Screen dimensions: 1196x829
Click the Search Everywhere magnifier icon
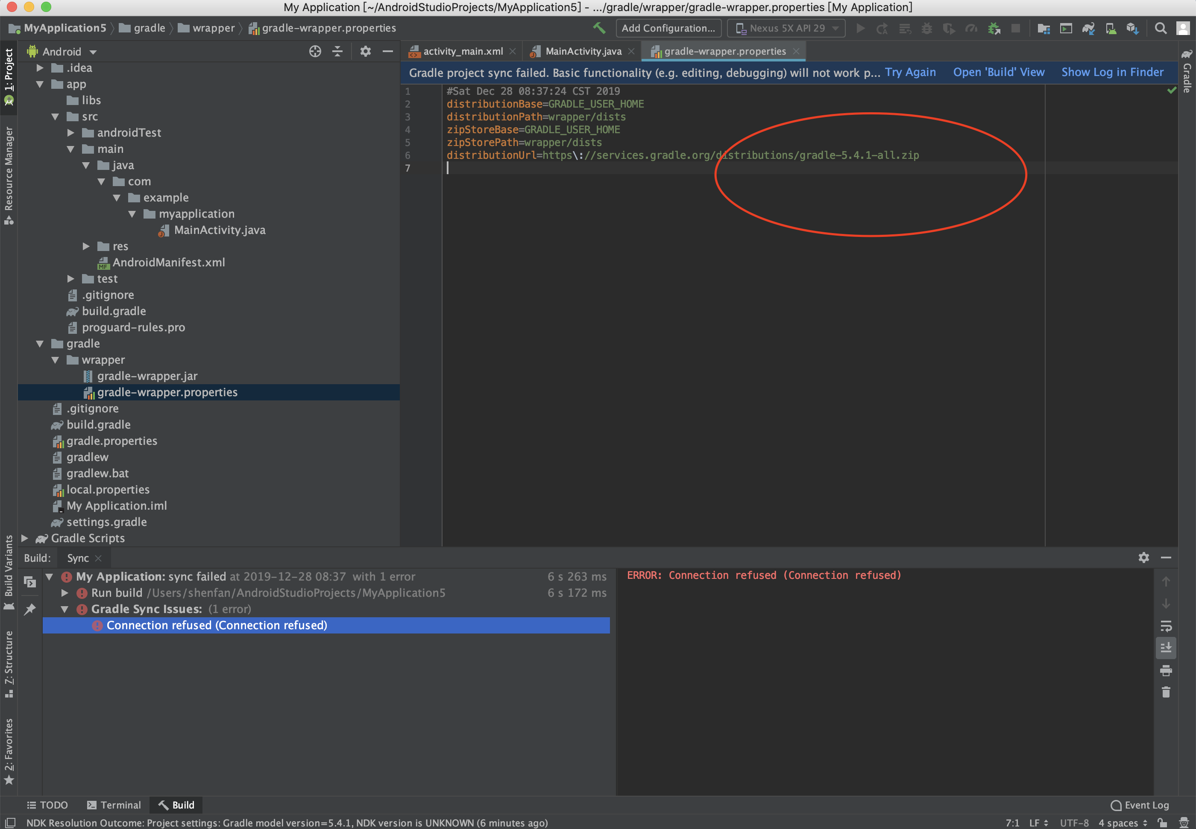[1160, 28]
